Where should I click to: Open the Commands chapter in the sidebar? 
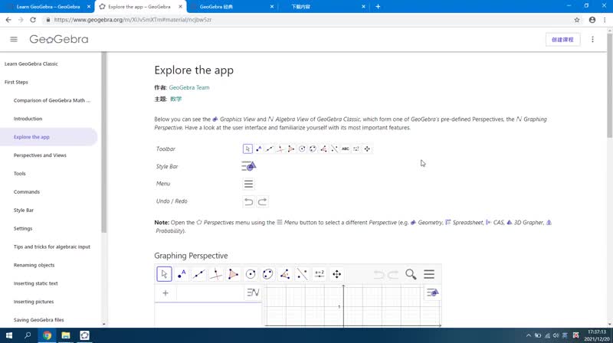tap(27, 192)
